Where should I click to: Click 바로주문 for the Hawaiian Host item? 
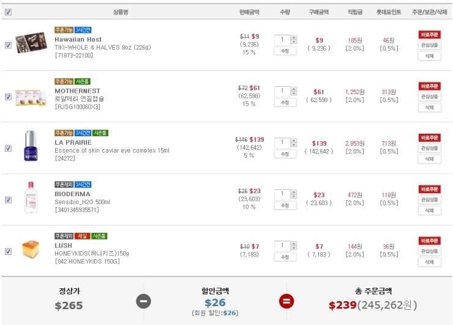click(429, 35)
